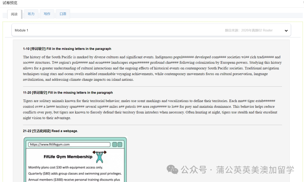Viewport: 304px width, 182px height.
Task: Collapse Module 1 using the chevron arrow
Action: click(x=286, y=31)
